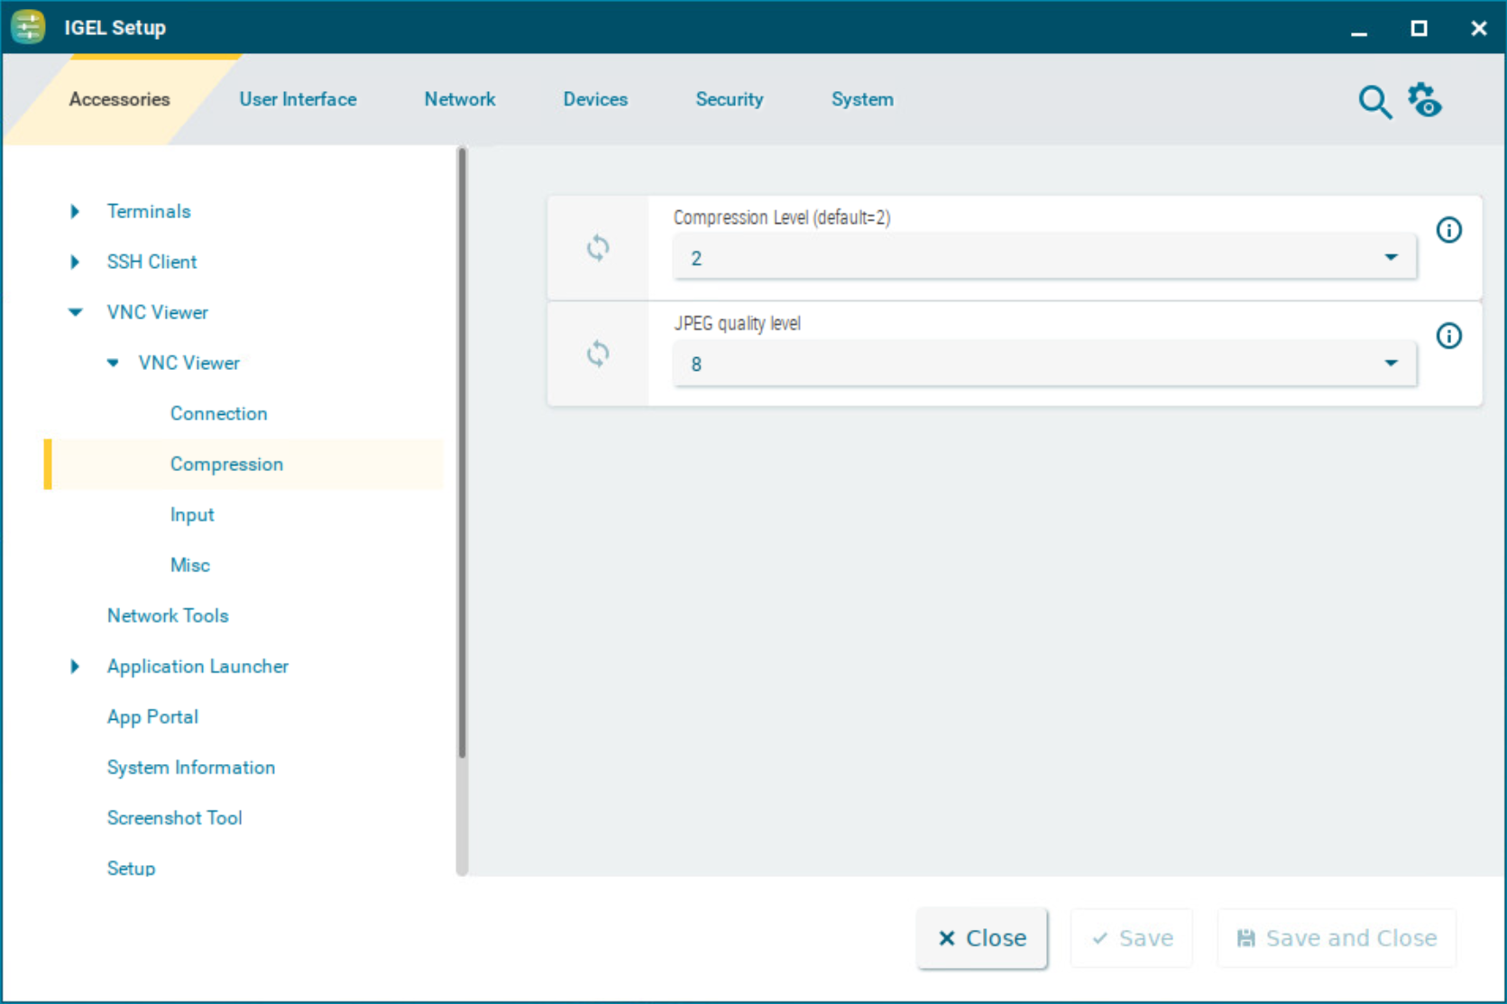Viewport: 1507px width, 1004px height.
Task: Click the IGEL Setup app icon
Action: (x=28, y=27)
